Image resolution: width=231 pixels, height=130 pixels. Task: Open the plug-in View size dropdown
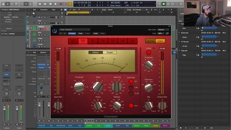tap(161, 34)
